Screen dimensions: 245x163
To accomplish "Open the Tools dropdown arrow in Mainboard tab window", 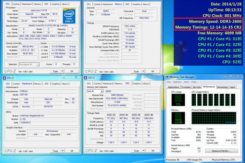I will pos(62,151).
